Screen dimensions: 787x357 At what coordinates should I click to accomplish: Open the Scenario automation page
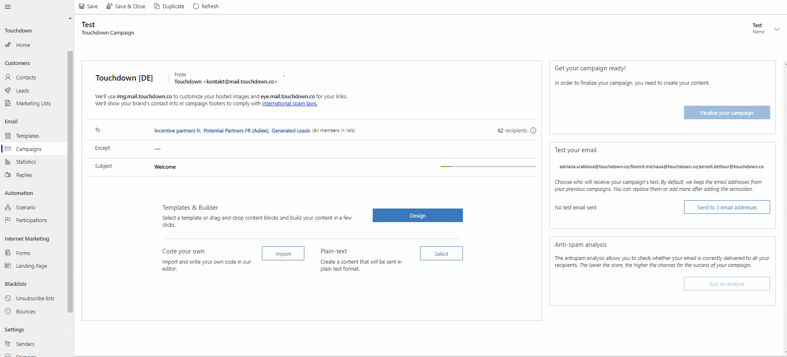click(26, 208)
